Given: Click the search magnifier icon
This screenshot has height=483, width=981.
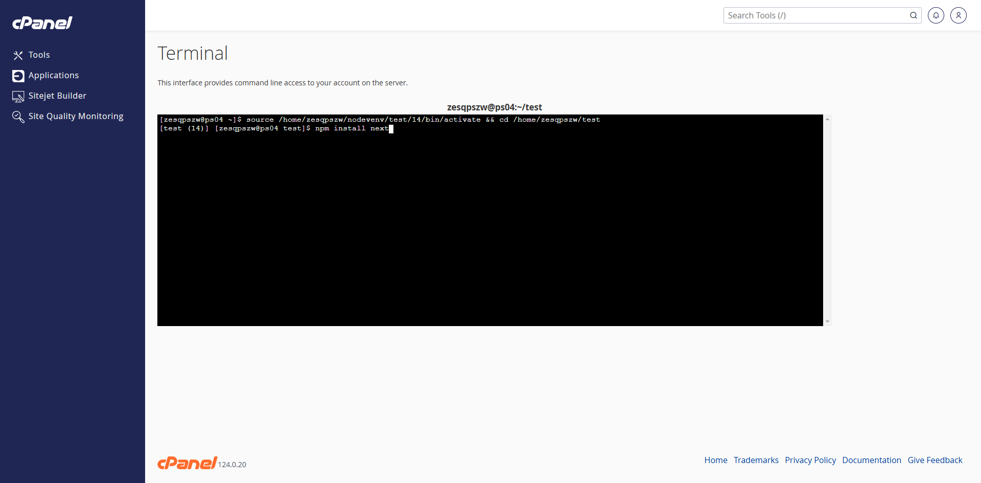Looking at the screenshot, I should [914, 15].
